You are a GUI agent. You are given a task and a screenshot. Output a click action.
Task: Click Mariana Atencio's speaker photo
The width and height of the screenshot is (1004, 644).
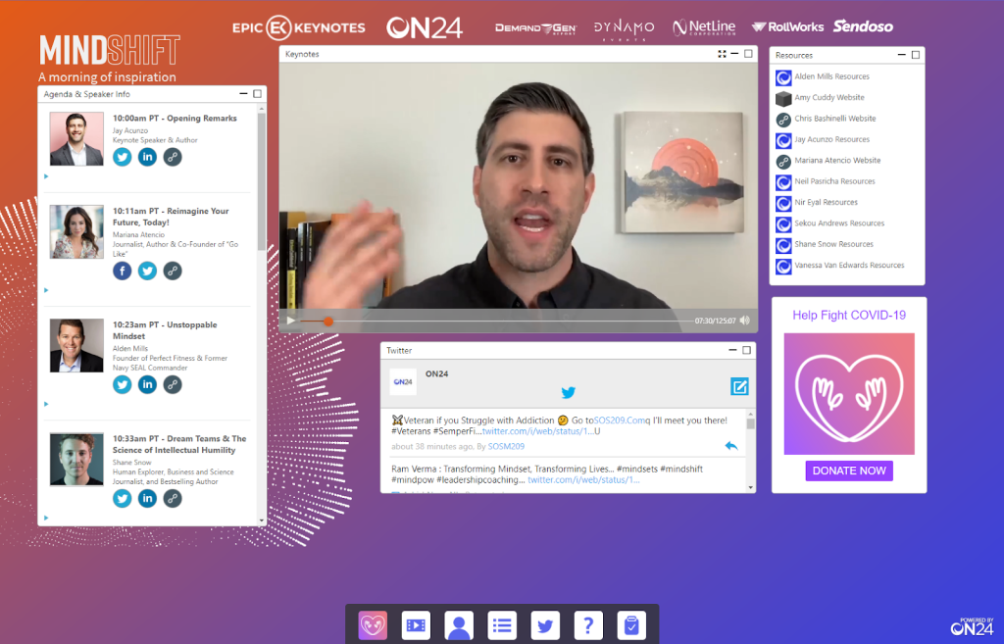(76, 231)
